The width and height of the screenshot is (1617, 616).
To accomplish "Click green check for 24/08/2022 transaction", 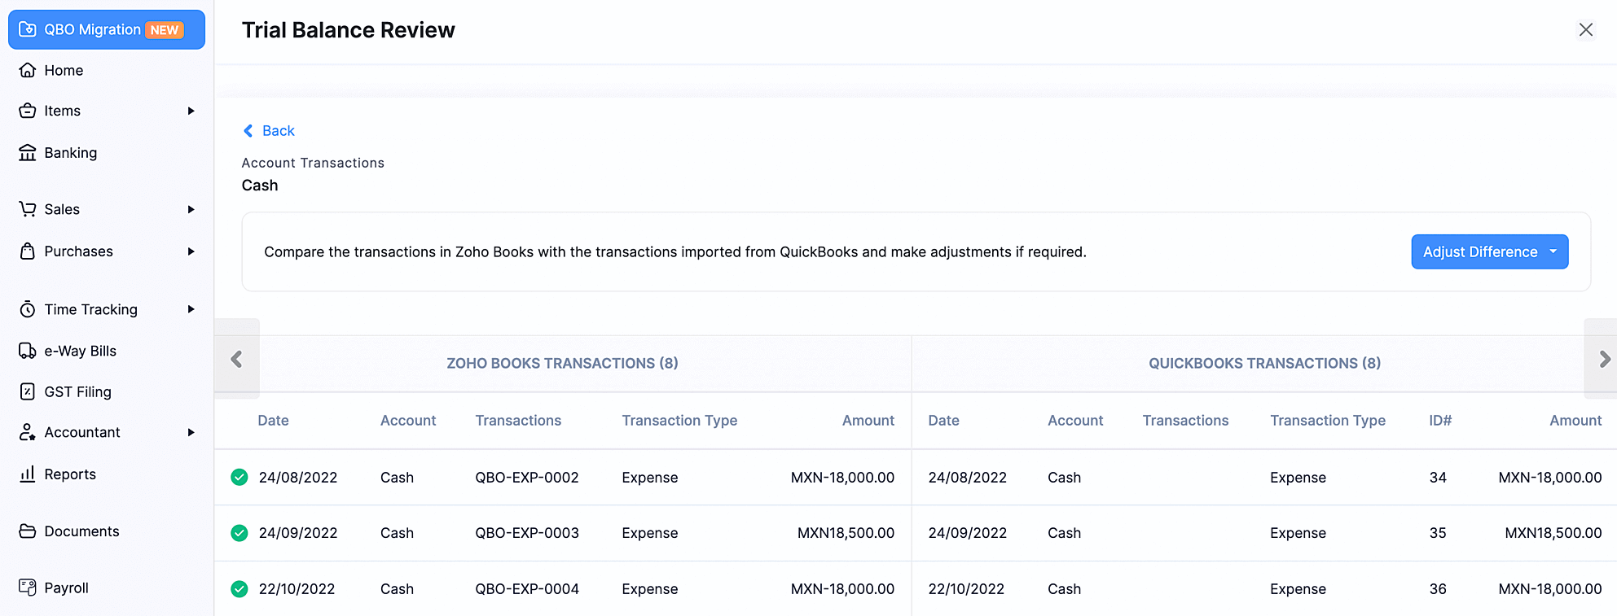I will 239,477.
